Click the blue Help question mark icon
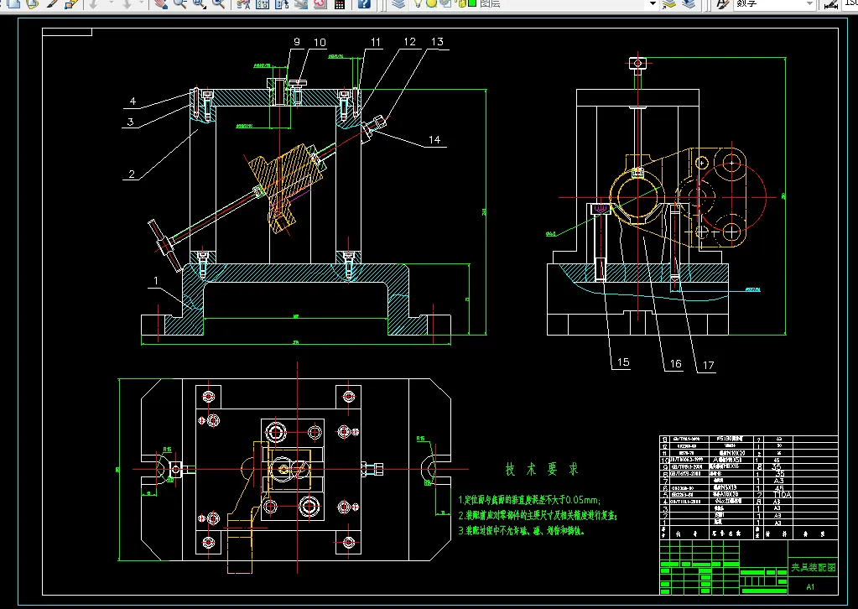 pyautogui.click(x=364, y=3)
